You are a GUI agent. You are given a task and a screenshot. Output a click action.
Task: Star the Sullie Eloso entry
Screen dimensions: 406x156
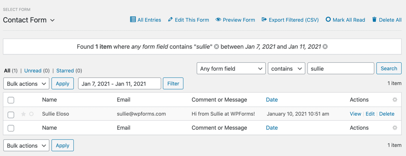click(24, 114)
